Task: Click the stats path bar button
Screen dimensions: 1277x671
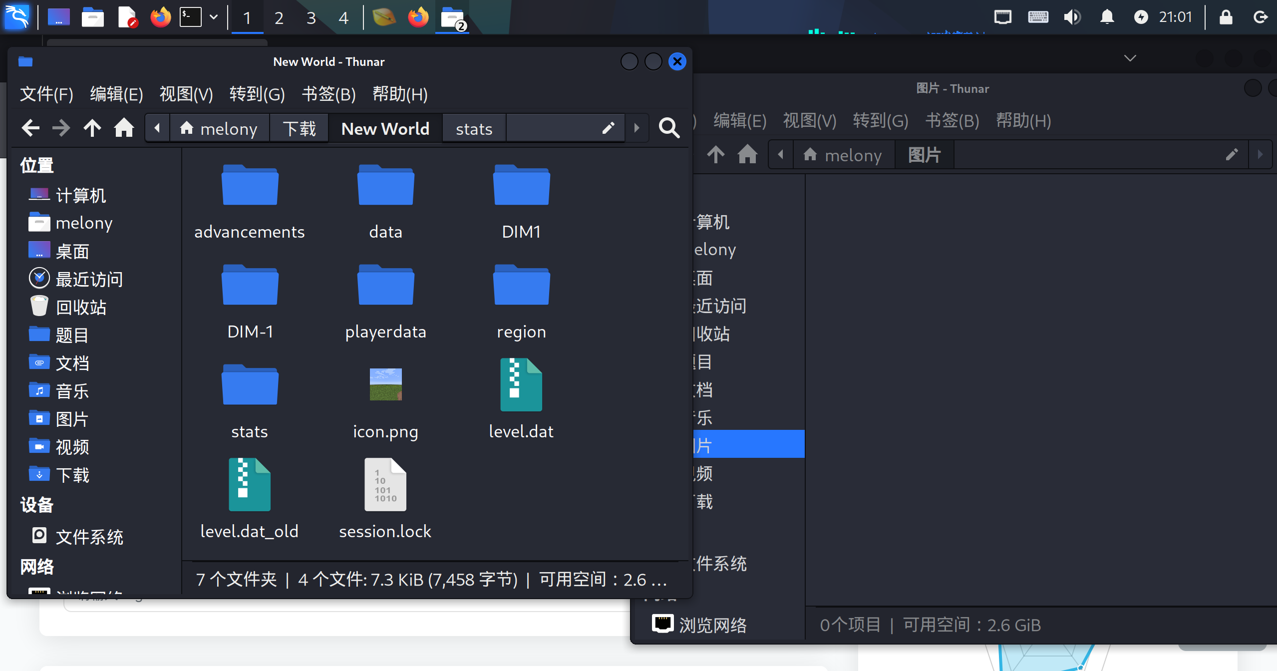Action: [474, 129]
